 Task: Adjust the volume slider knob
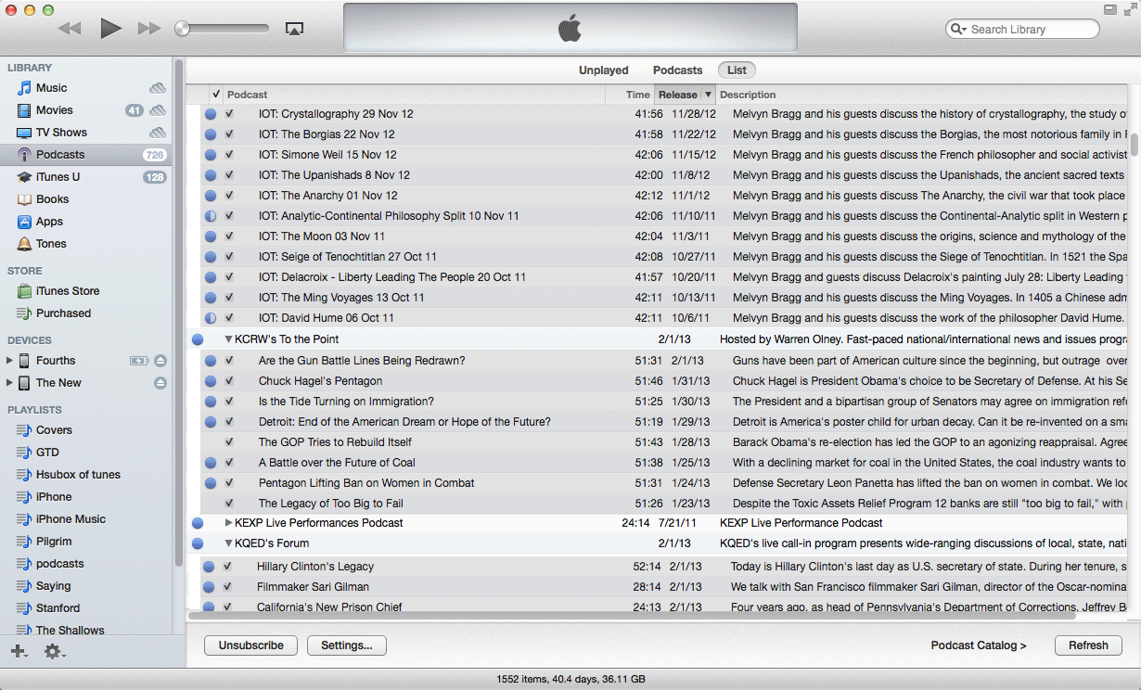pyautogui.click(x=182, y=29)
